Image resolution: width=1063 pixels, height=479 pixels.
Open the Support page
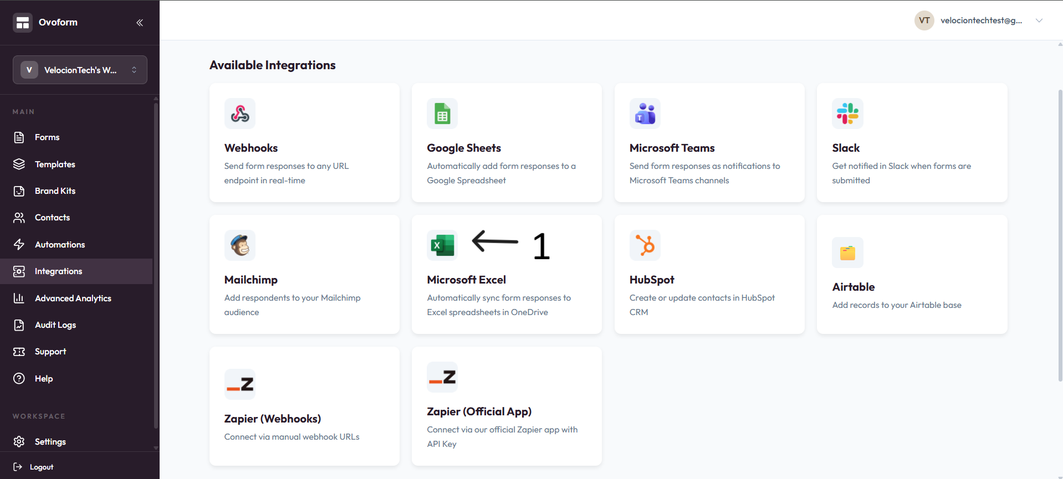[x=76, y=352]
